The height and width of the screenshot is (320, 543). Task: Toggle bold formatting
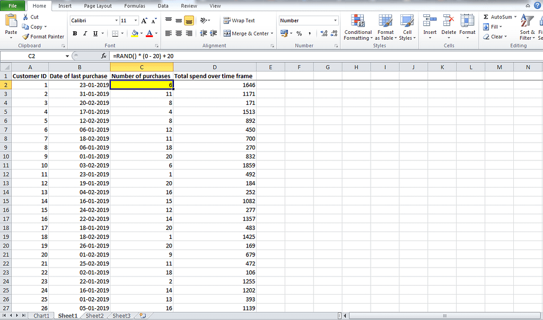[75, 33]
